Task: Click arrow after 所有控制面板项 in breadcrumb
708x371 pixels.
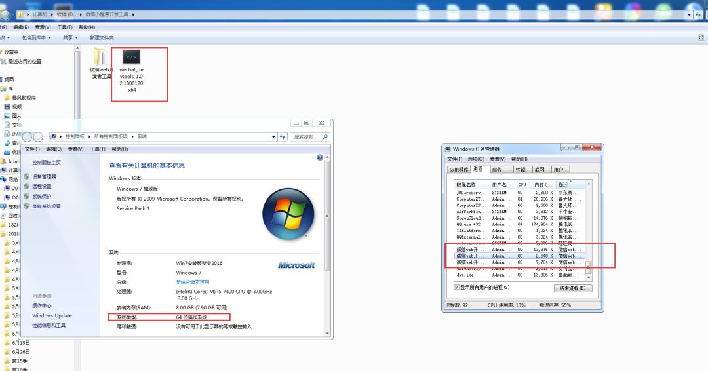Action: tap(132, 136)
